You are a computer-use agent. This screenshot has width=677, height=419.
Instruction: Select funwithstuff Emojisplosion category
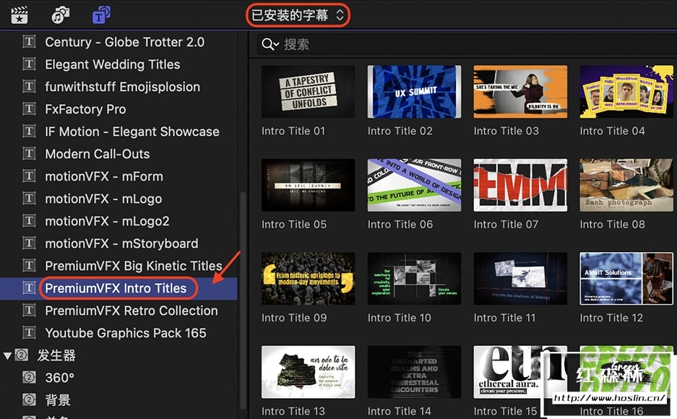pos(123,87)
